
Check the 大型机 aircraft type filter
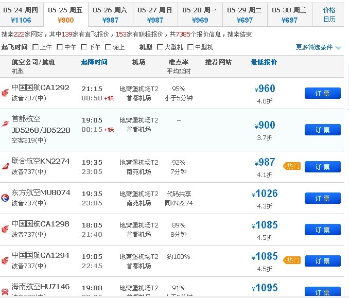tap(160, 47)
